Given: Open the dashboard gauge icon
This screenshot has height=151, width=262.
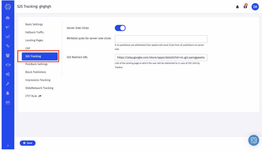Looking at the screenshot, I should coord(8,18).
